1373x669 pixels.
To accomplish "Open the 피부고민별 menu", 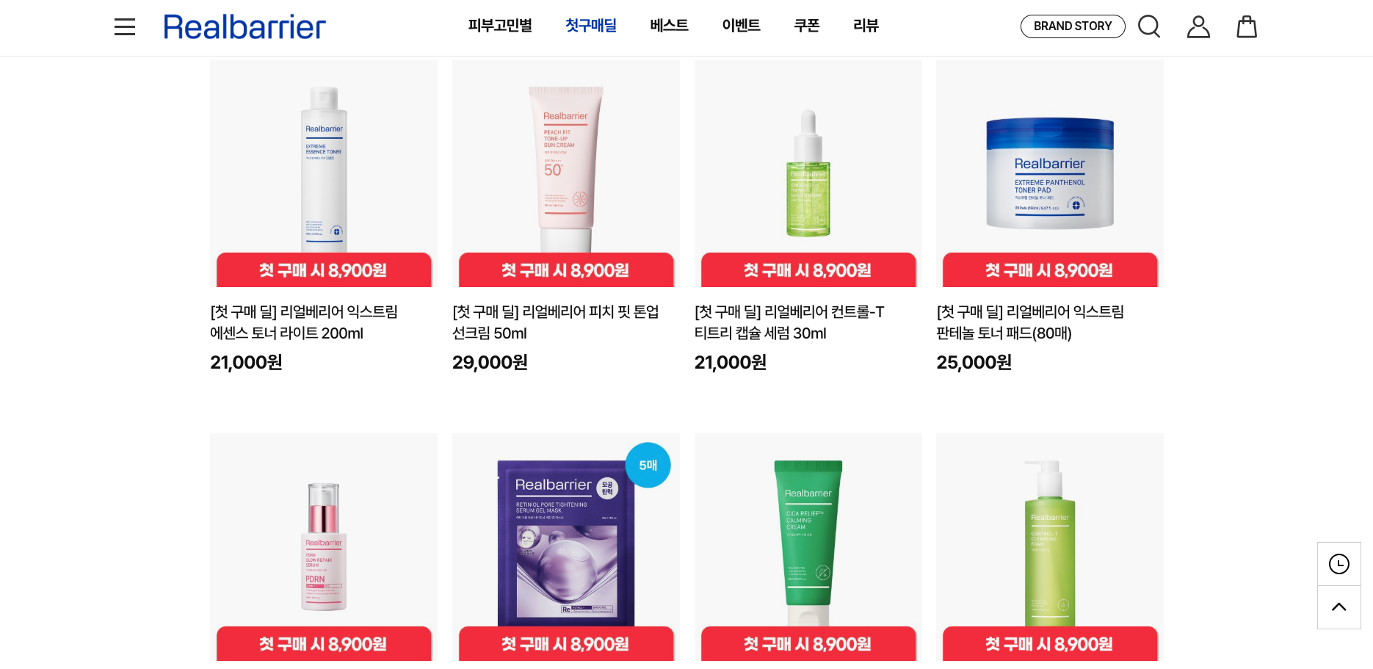I will pyautogui.click(x=500, y=26).
